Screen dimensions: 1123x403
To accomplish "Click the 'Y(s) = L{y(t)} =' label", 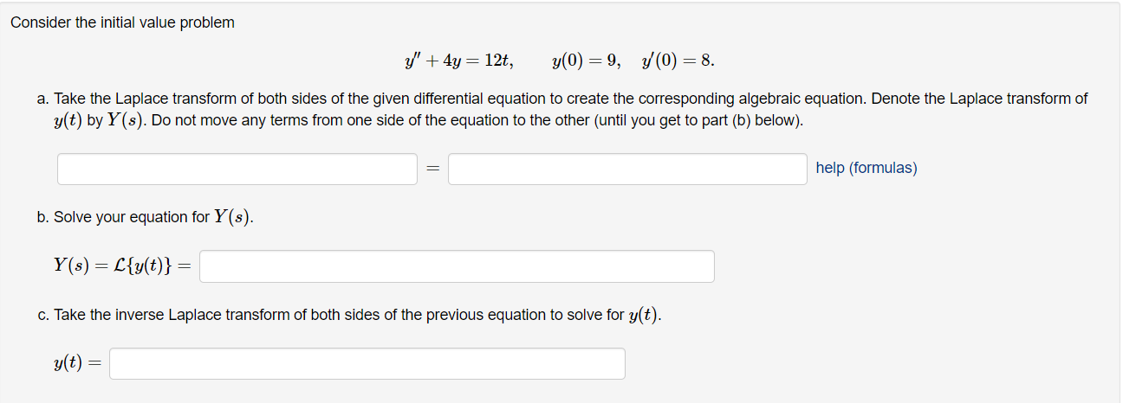I will pyautogui.click(x=123, y=266).
